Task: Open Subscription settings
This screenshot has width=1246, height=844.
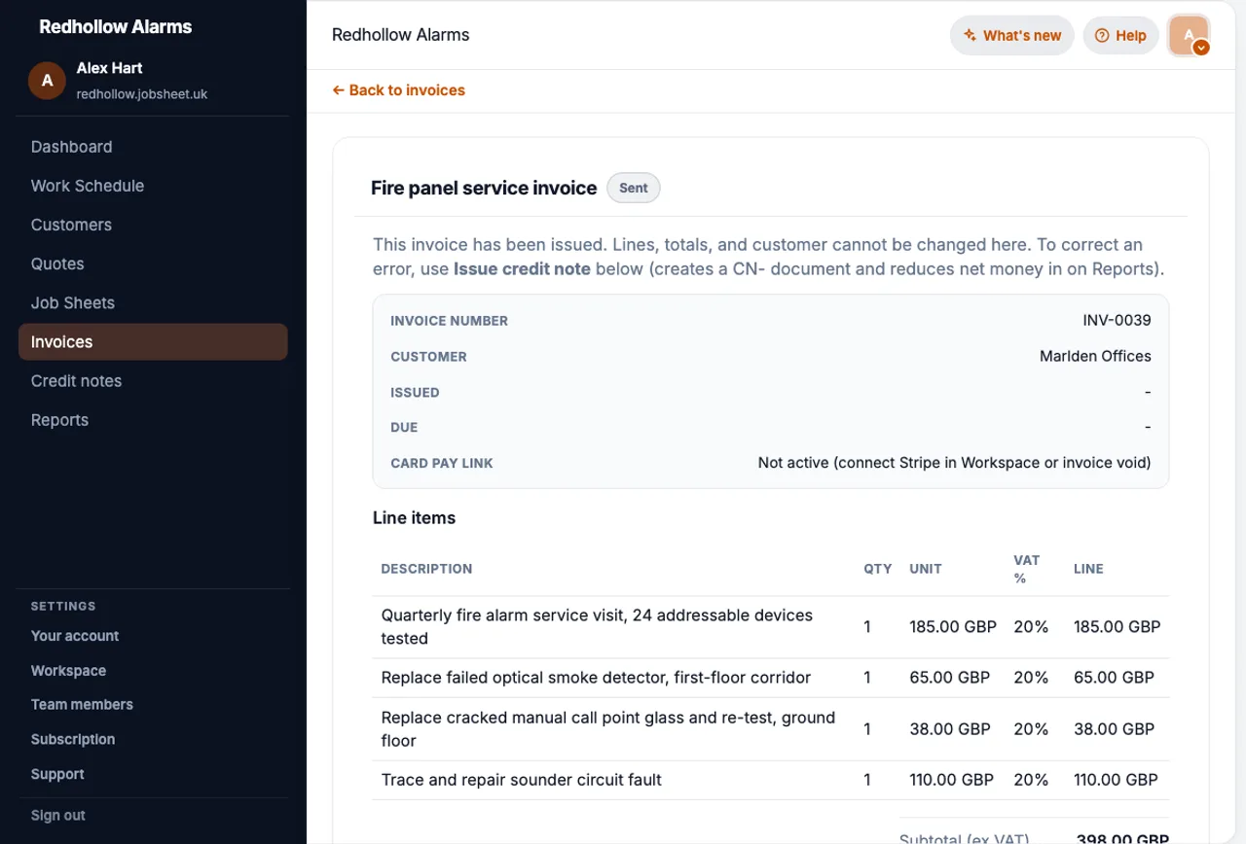Action: tap(73, 740)
